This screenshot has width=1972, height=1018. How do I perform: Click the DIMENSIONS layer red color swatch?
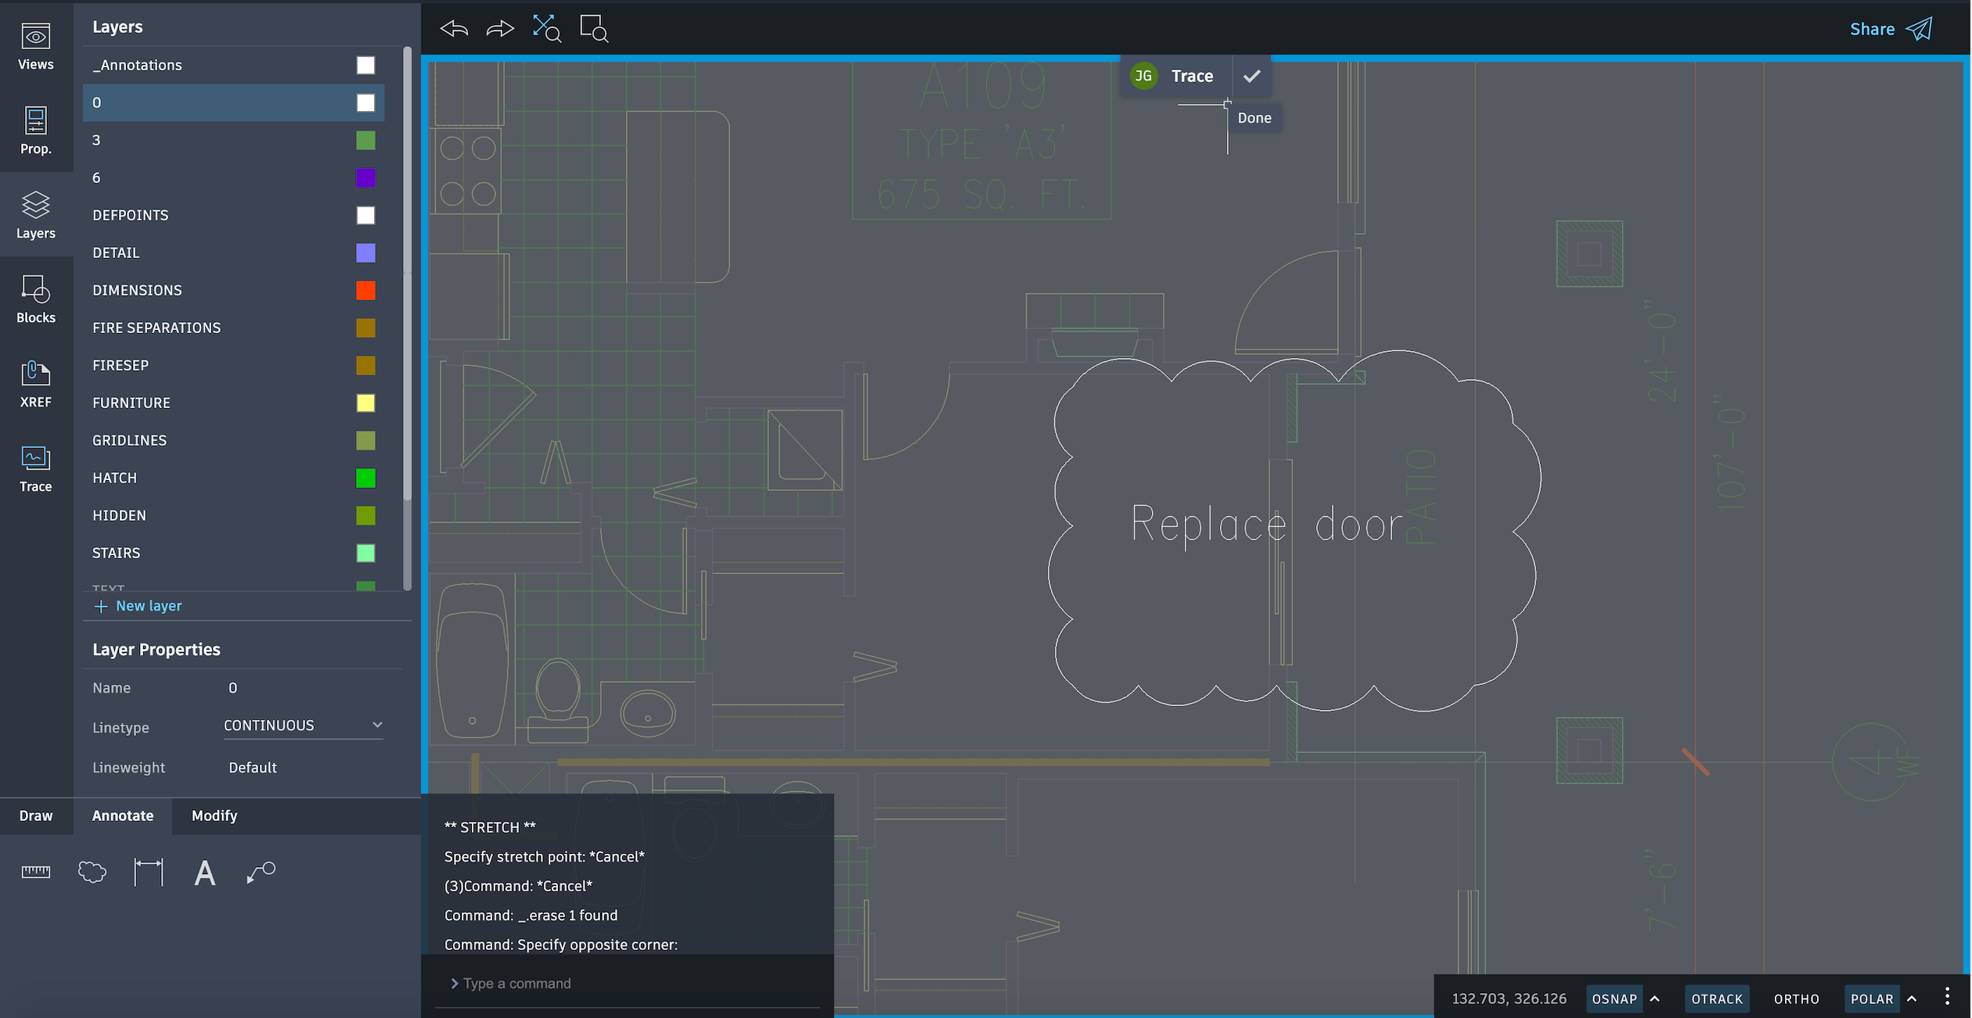tap(365, 290)
